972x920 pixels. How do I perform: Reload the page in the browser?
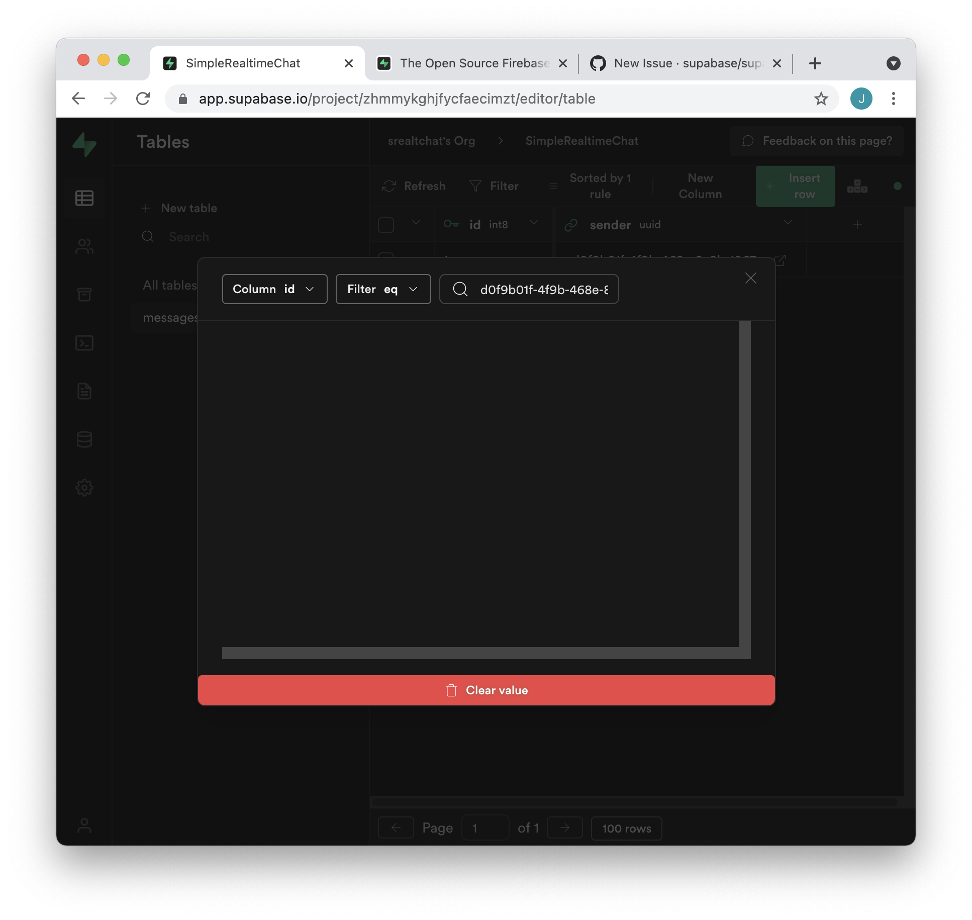(x=143, y=99)
